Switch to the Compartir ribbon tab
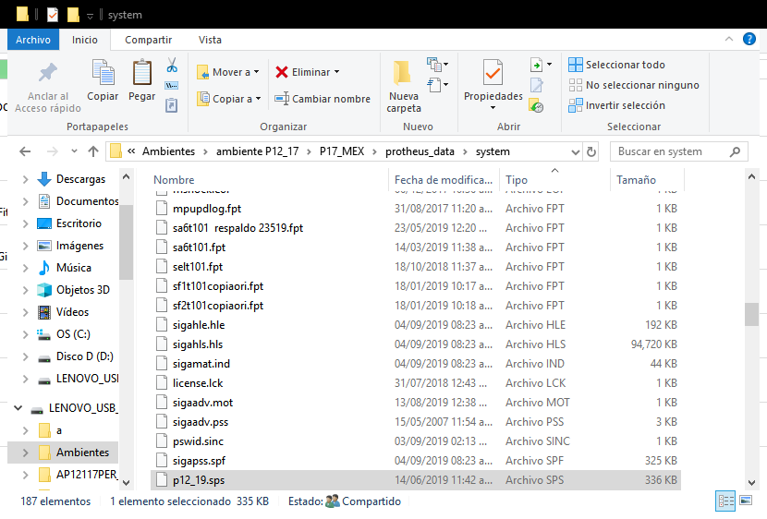The height and width of the screenshot is (519, 767). click(148, 40)
